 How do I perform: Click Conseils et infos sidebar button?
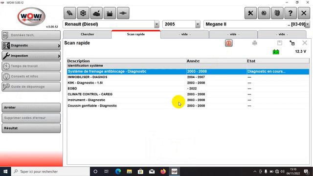[31, 76]
